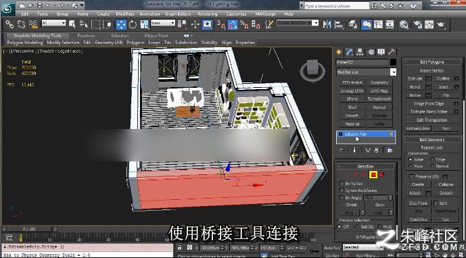Screen dimensions: 466x258
Task: Toggle Angle Snap icon
Action: click(233, 24)
